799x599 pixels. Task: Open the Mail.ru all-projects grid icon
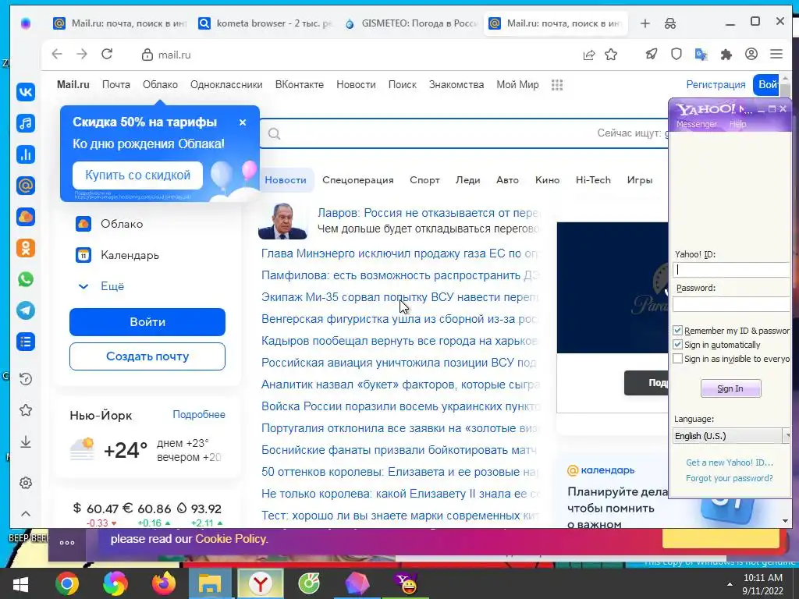[557, 85]
